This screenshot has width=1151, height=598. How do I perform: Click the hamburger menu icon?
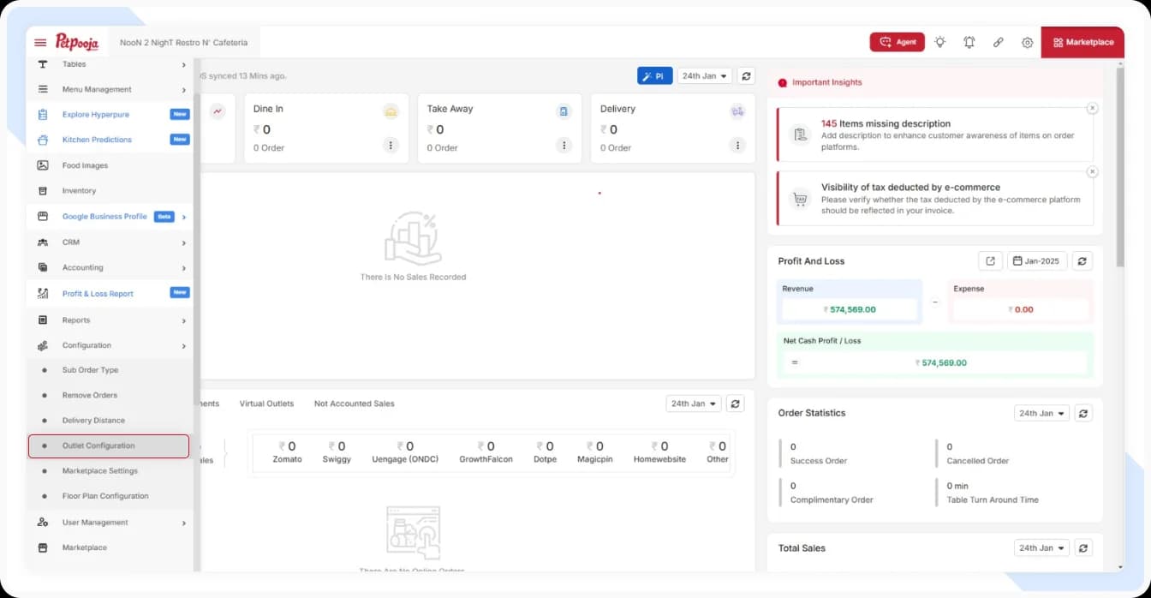pos(40,43)
